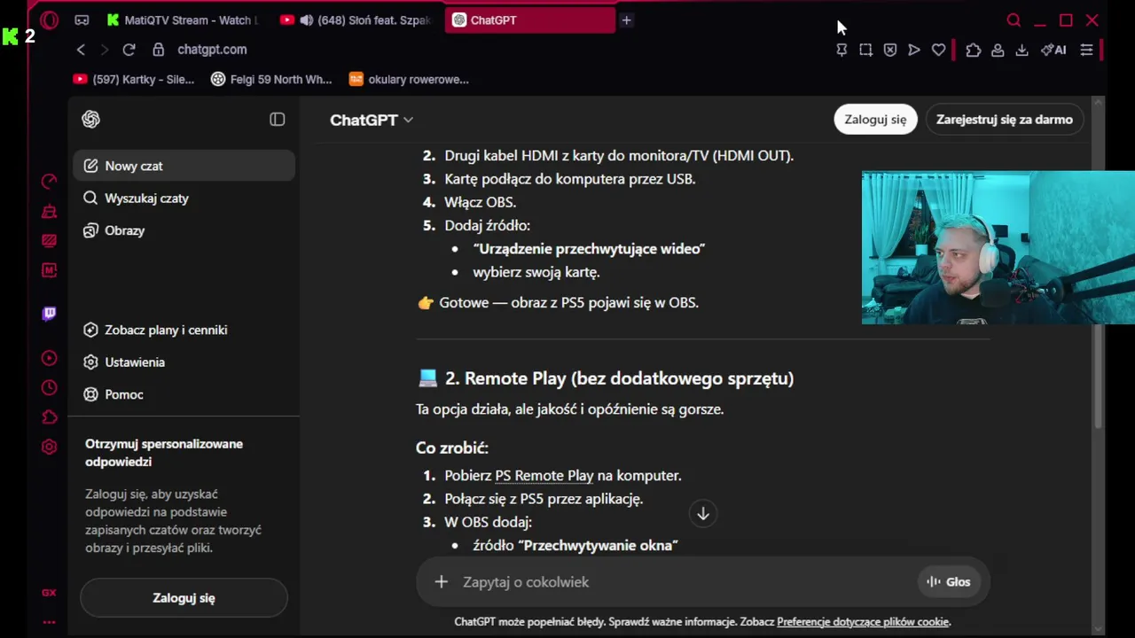Open a new tab with plus button
Viewport: 1135px width, 638px height.
(626, 20)
